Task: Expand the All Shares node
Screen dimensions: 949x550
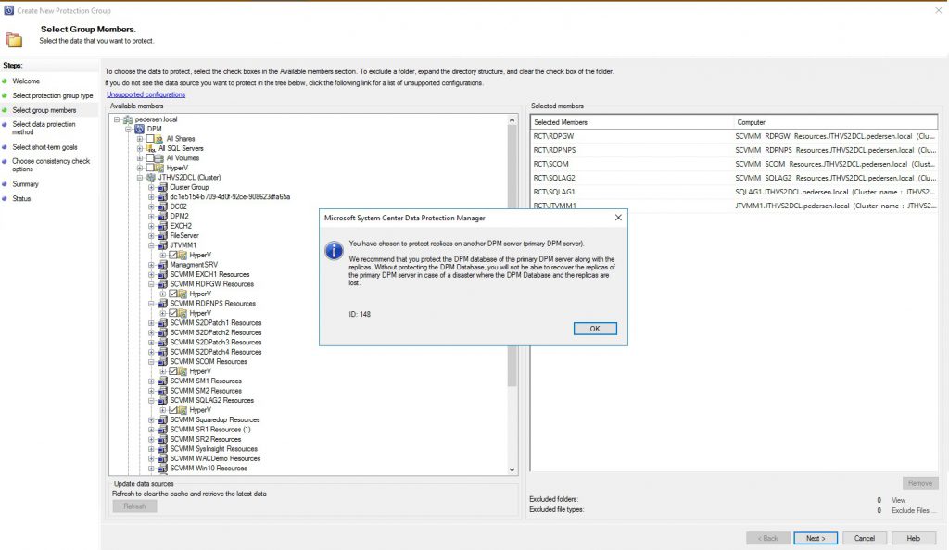Action: (x=140, y=139)
